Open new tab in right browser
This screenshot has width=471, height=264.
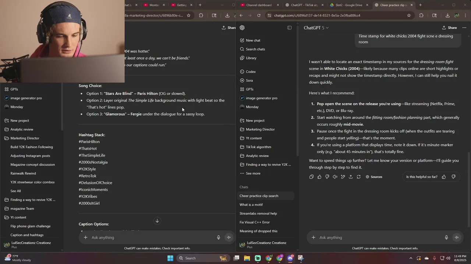[421, 5]
